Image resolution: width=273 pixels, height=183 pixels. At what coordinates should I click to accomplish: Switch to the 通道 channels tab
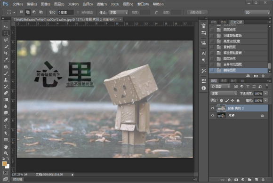coord(224,81)
